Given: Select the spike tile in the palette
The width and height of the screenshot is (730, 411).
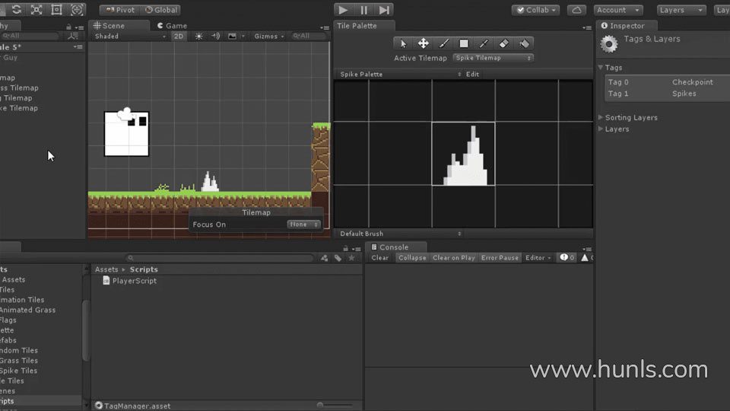Looking at the screenshot, I should [463, 154].
